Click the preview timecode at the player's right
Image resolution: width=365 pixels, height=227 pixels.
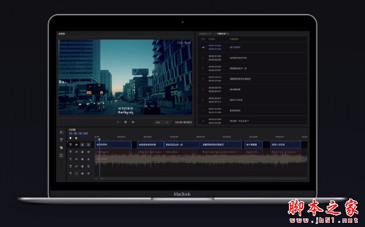(184, 122)
